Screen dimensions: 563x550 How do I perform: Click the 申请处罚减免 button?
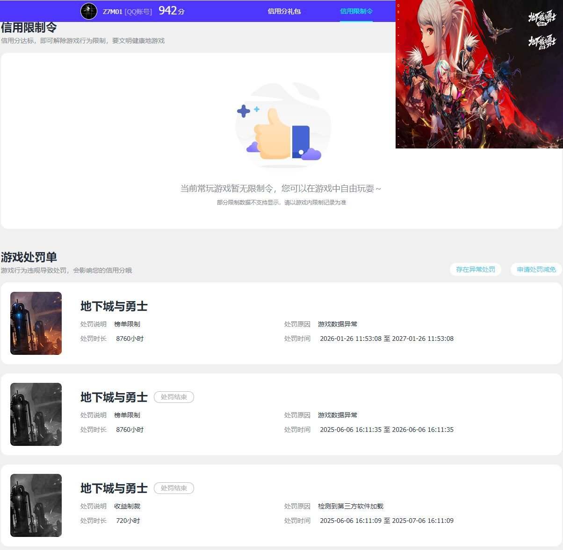pos(536,269)
